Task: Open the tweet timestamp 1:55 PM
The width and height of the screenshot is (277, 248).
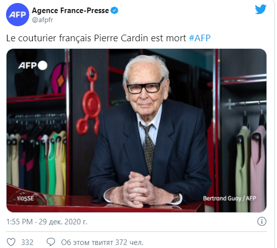Action: point(20,221)
